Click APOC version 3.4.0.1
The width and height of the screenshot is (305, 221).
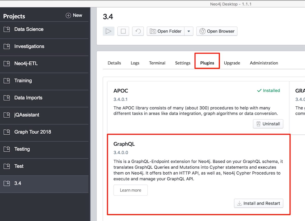(120, 99)
